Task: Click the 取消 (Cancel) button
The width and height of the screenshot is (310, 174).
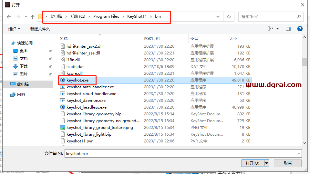Action: tap(287, 163)
